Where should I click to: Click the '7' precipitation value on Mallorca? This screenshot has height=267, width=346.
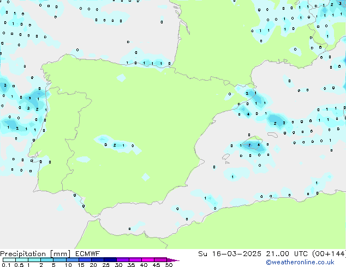click(249, 145)
